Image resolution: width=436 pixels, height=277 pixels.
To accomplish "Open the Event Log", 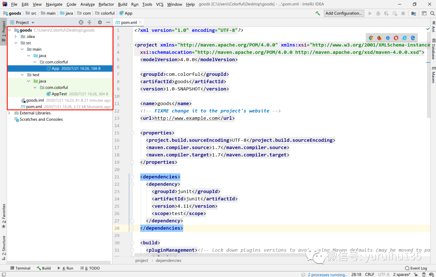I will point(416,268).
